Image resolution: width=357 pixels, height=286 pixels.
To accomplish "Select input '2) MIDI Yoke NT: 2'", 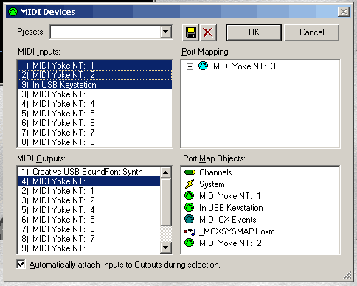I will tap(94, 75).
